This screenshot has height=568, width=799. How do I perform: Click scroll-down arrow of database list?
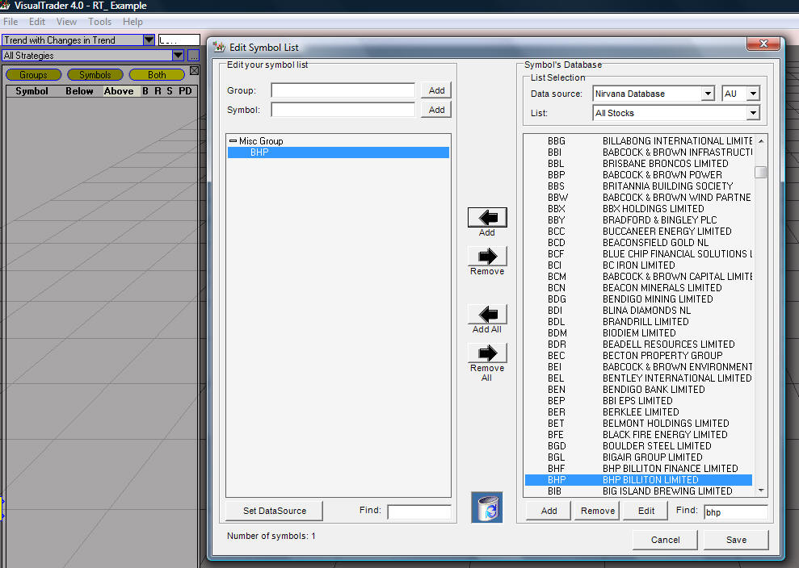(x=761, y=491)
